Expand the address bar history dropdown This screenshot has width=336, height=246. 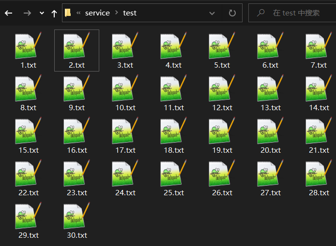point(212,13)
